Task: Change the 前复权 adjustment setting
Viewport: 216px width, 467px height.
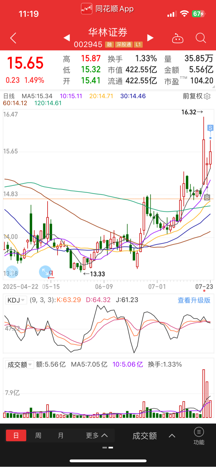Action: point(193,96)
